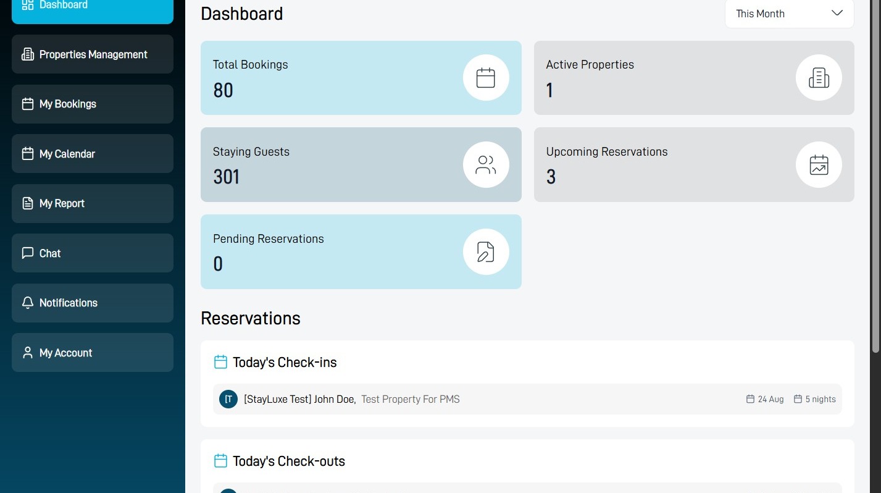
Task: Click the chat bubble icon in sidebar
Action: (x=28, y=253)
